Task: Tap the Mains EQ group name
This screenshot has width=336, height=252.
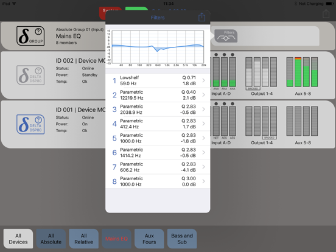Action: tap(68, 36)
